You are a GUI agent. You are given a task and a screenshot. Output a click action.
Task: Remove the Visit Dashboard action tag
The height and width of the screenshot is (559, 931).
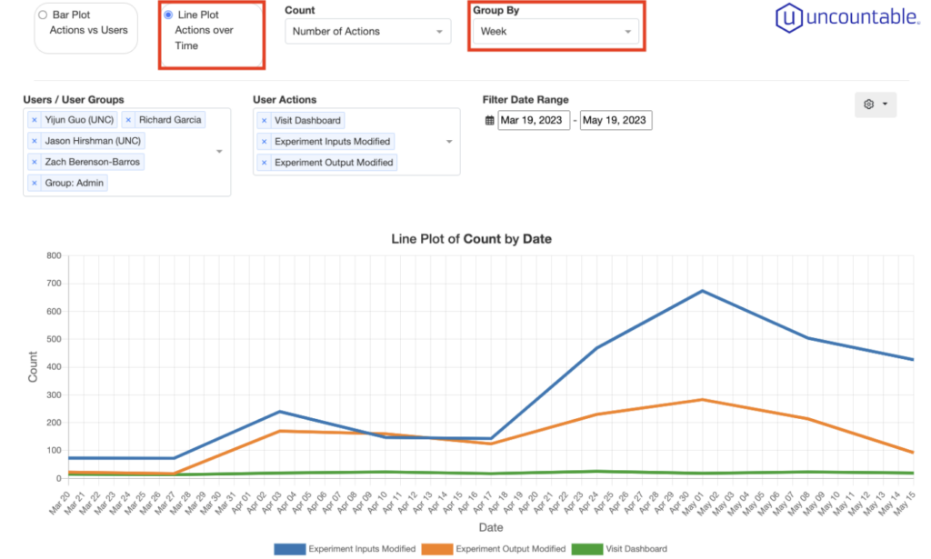coord(265,121)
